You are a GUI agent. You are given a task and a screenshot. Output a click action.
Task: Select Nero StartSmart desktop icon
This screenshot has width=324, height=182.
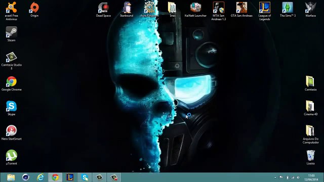11,132
